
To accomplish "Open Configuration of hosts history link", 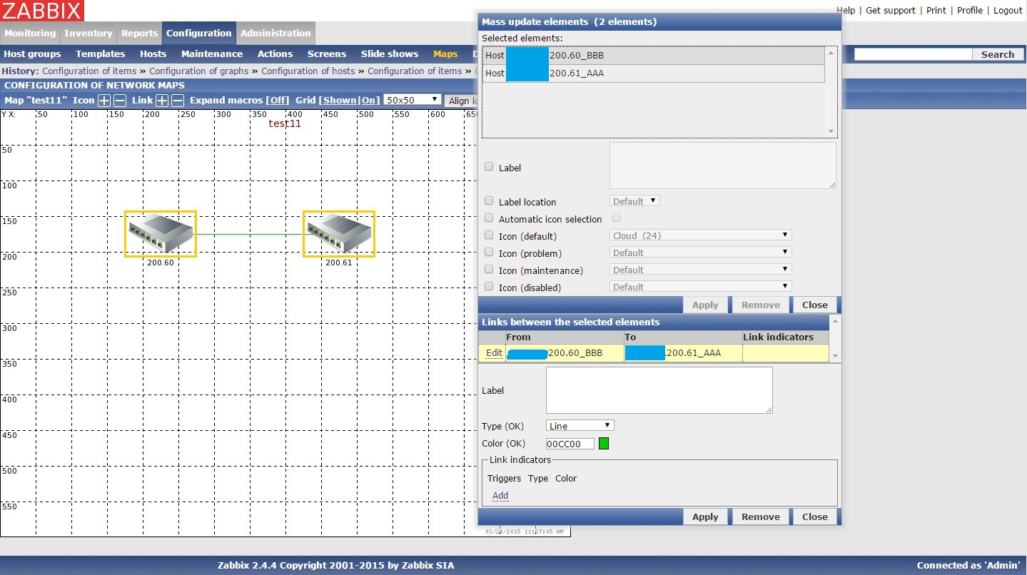I will [x=308, y=71].
